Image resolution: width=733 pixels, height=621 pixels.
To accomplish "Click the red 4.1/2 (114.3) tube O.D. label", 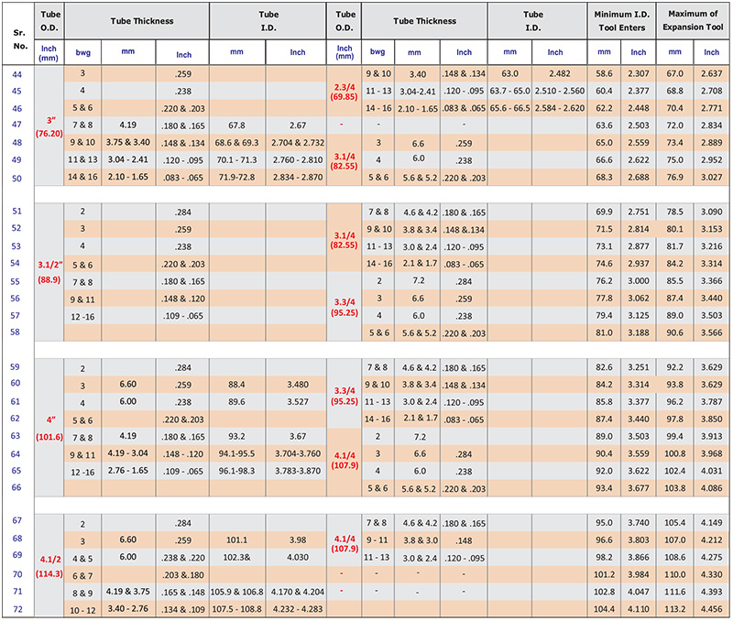I will pyautogui.click(x=49, y=566).
